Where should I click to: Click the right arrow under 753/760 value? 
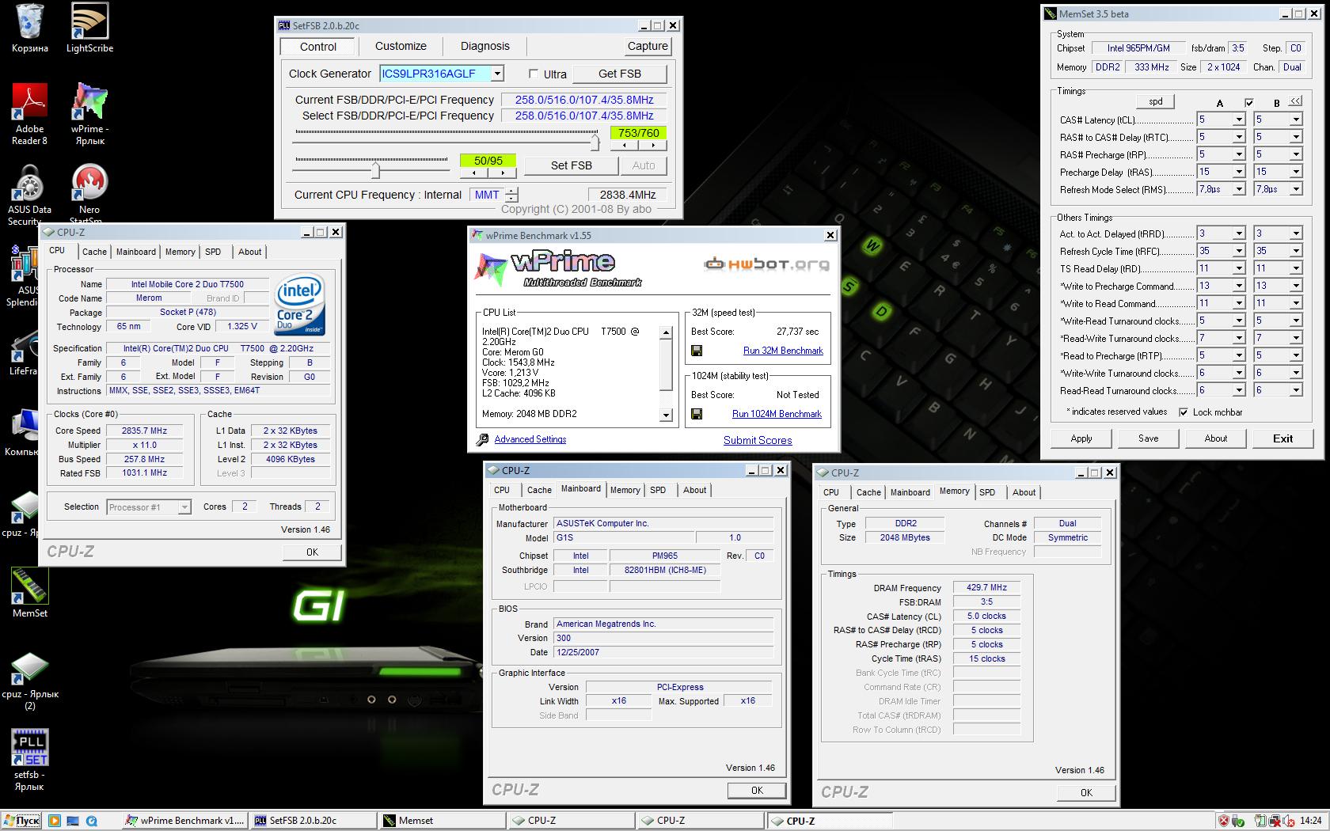coord(652,146)
